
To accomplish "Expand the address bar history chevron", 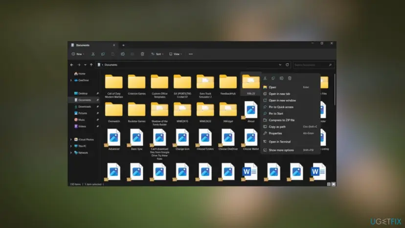I will point(280,65).
